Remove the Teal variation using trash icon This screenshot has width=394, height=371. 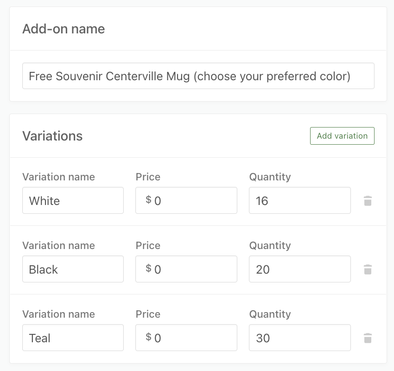click(x=368, y=338)
